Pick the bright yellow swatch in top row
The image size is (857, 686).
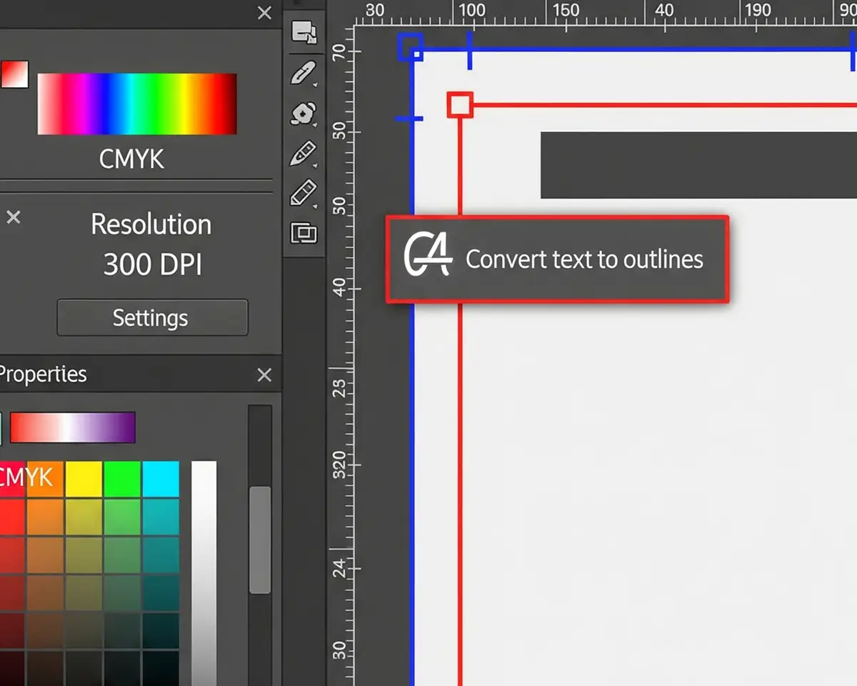pyautogui.click(x=84, y=479)
